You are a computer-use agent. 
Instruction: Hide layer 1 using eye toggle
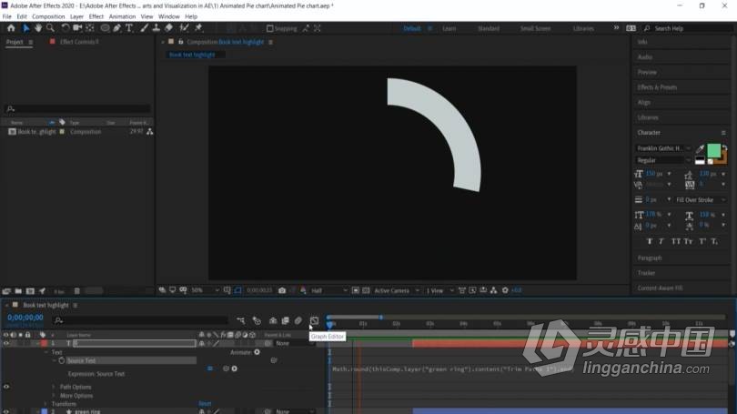tap(6, 344)
